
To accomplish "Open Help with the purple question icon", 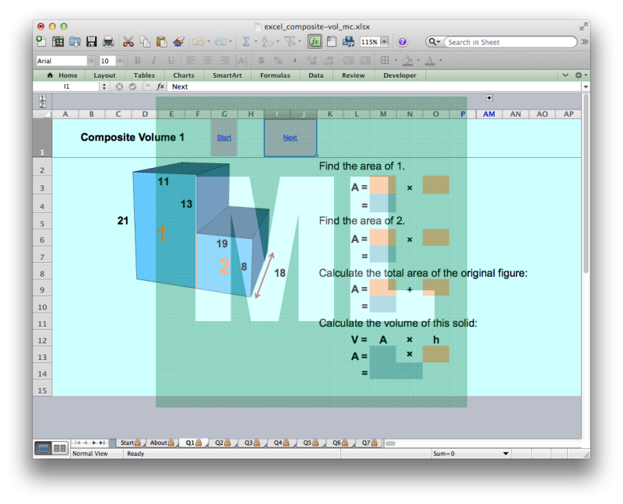I will 403,42.
